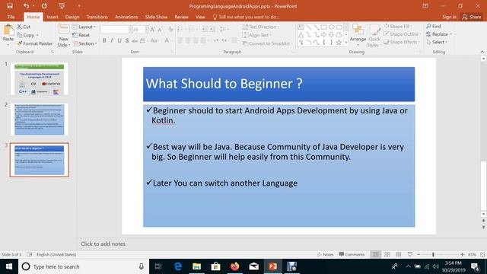Open Shape Effects options
The height and width of the screenshot is (274, 487).
coord(402,42)
